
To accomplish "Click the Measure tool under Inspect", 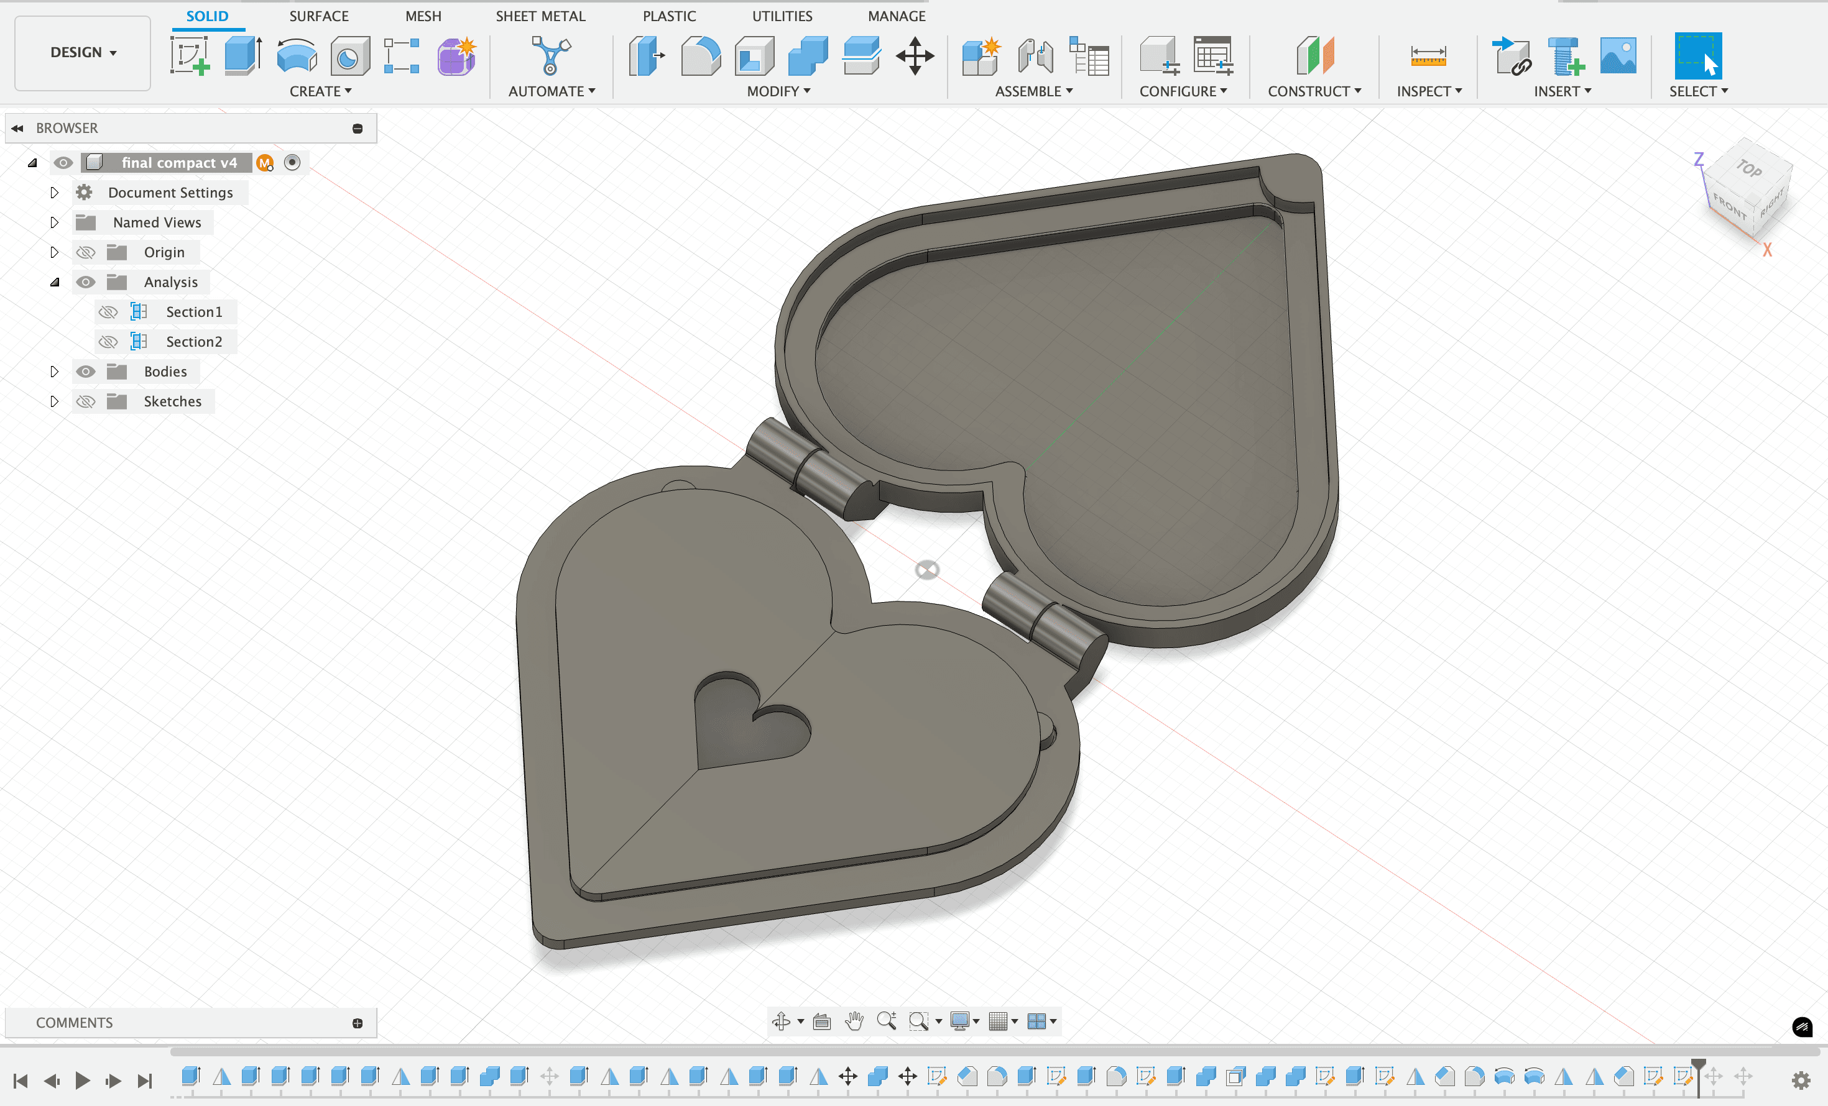I will pos(1428,57).
